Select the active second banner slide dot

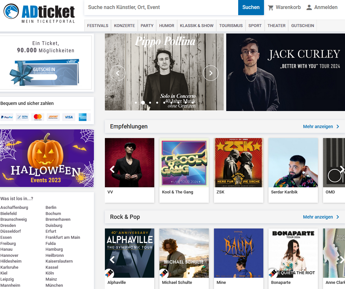click(x=143, y=102)
